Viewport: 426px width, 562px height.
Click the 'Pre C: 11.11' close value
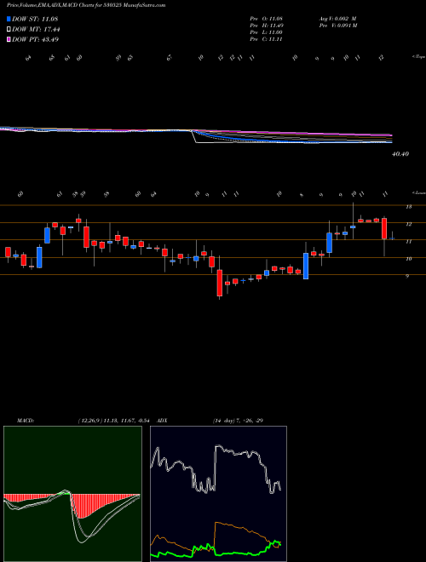(267, 39)
